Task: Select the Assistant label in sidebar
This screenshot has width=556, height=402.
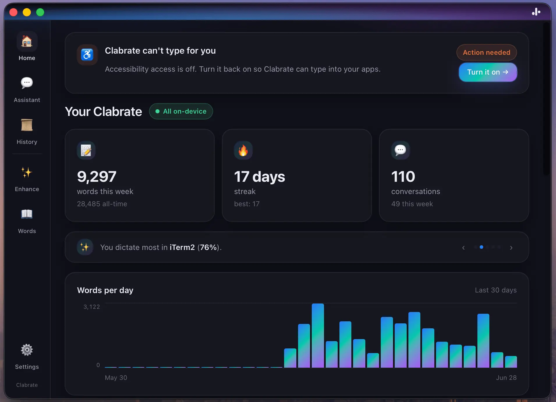Action: [27, 100]
